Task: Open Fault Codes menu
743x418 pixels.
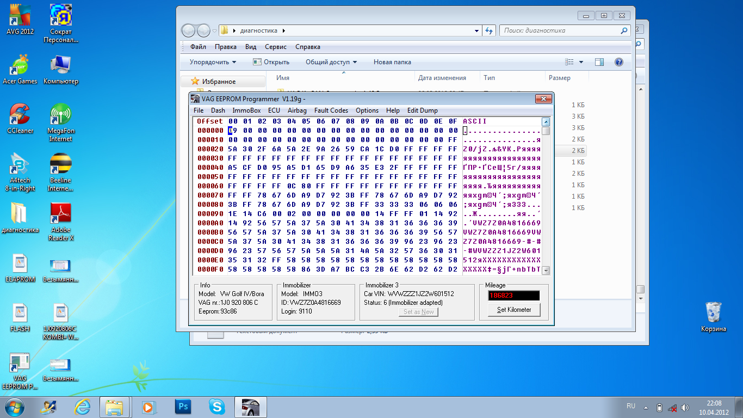Action: [331, 110]
